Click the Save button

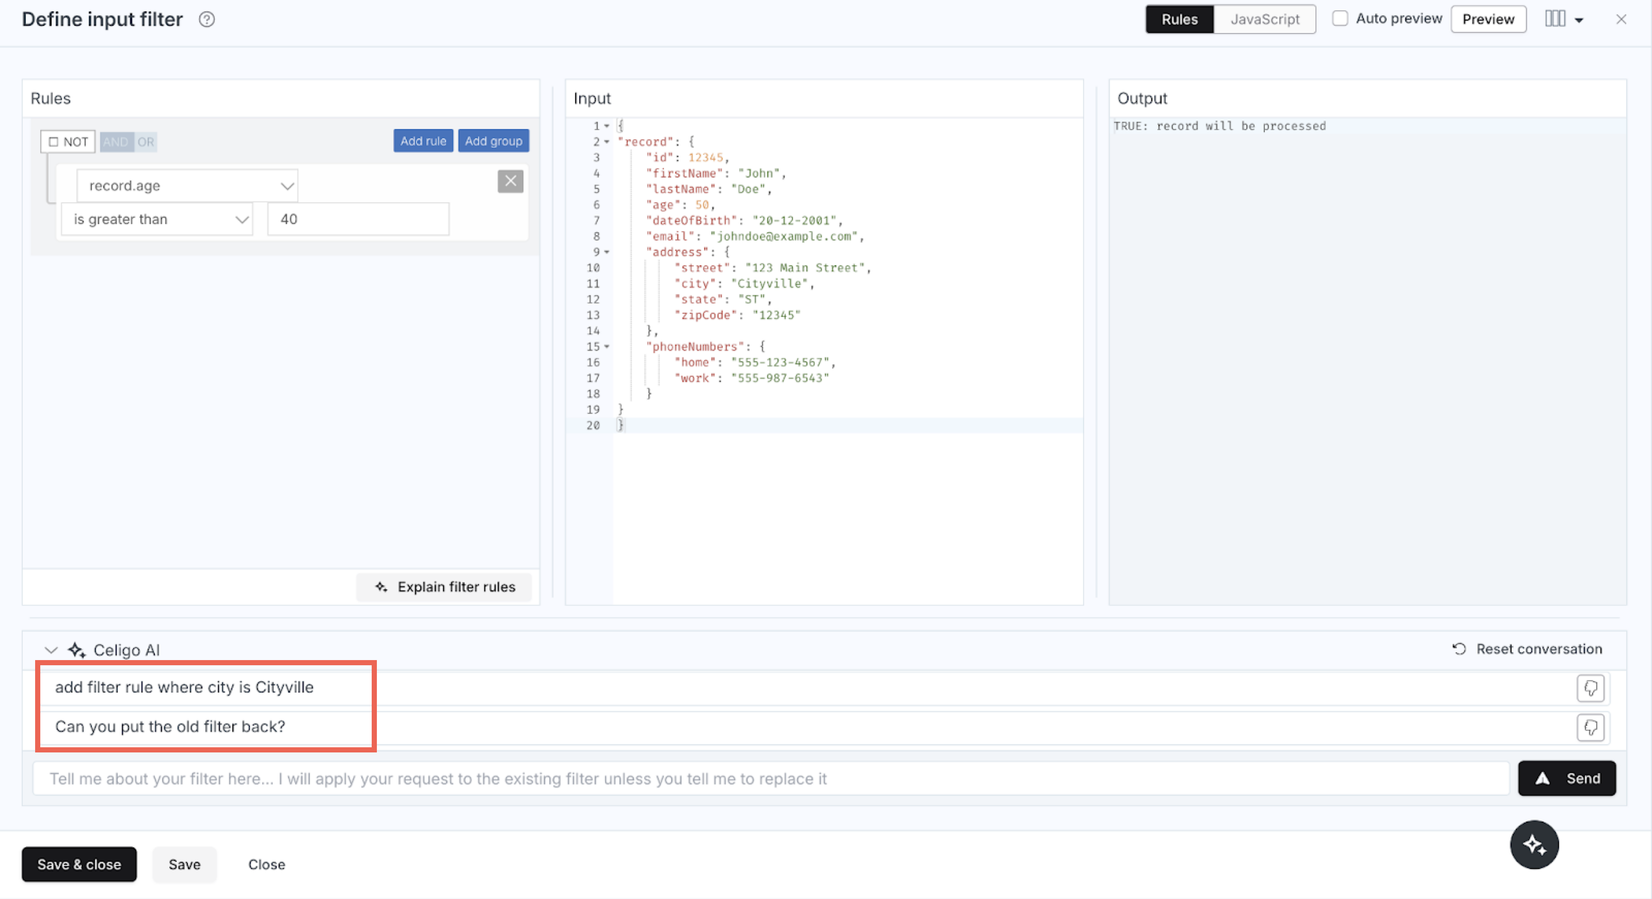coord(185,864)
